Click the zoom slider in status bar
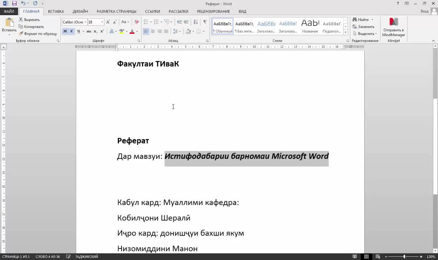 [404, 257]
